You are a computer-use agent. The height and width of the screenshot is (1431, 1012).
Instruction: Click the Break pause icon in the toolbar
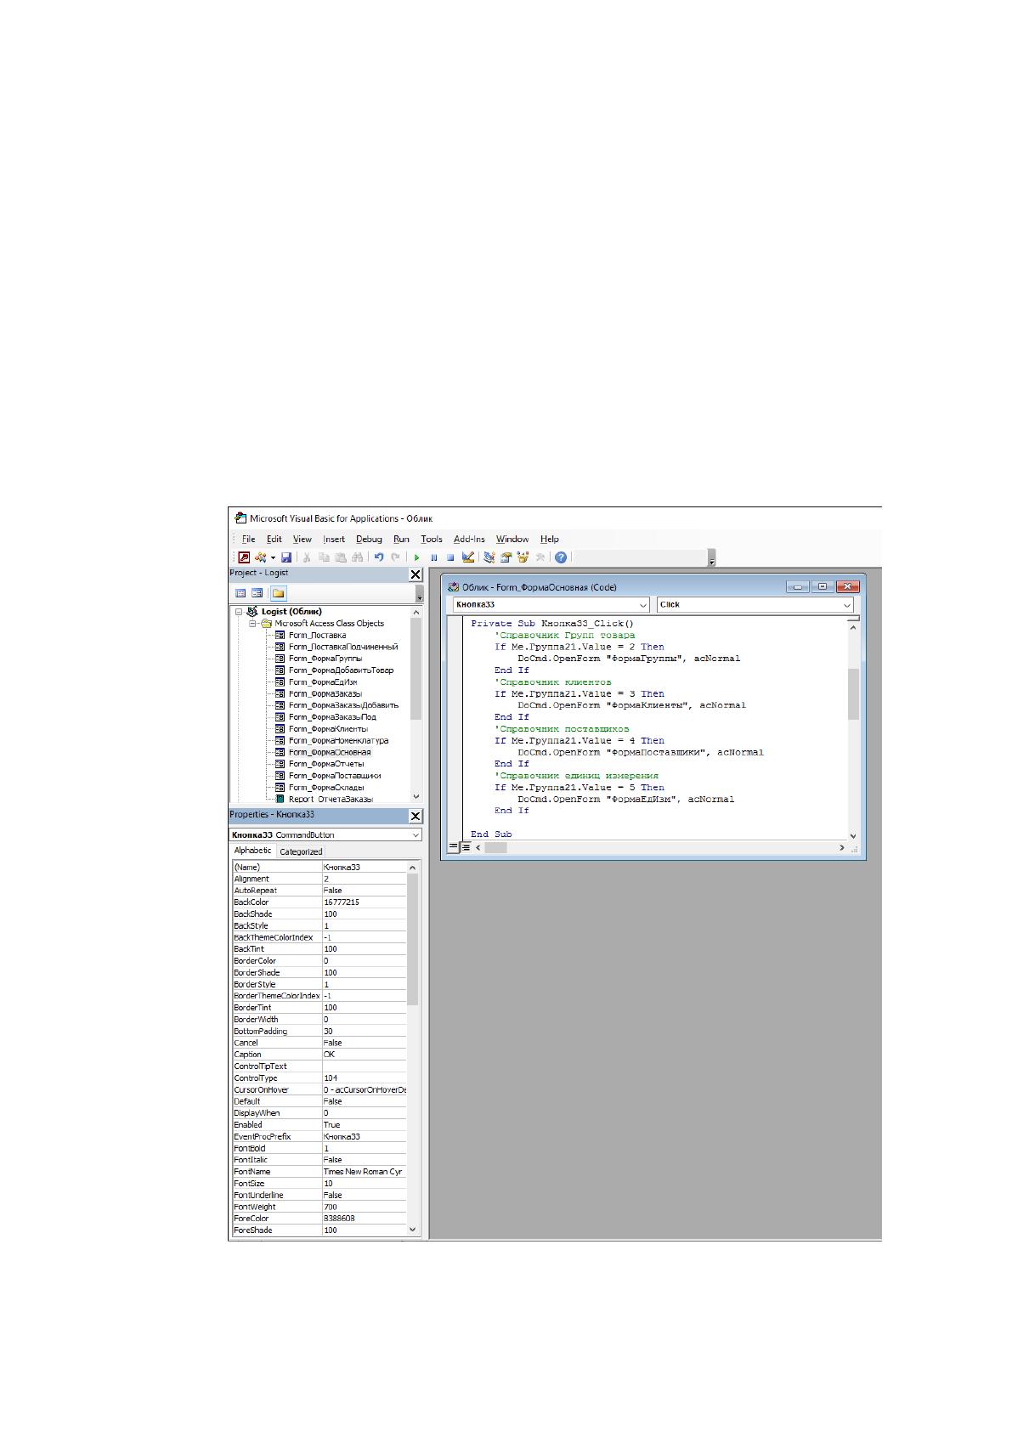click(x=434, y=557)
